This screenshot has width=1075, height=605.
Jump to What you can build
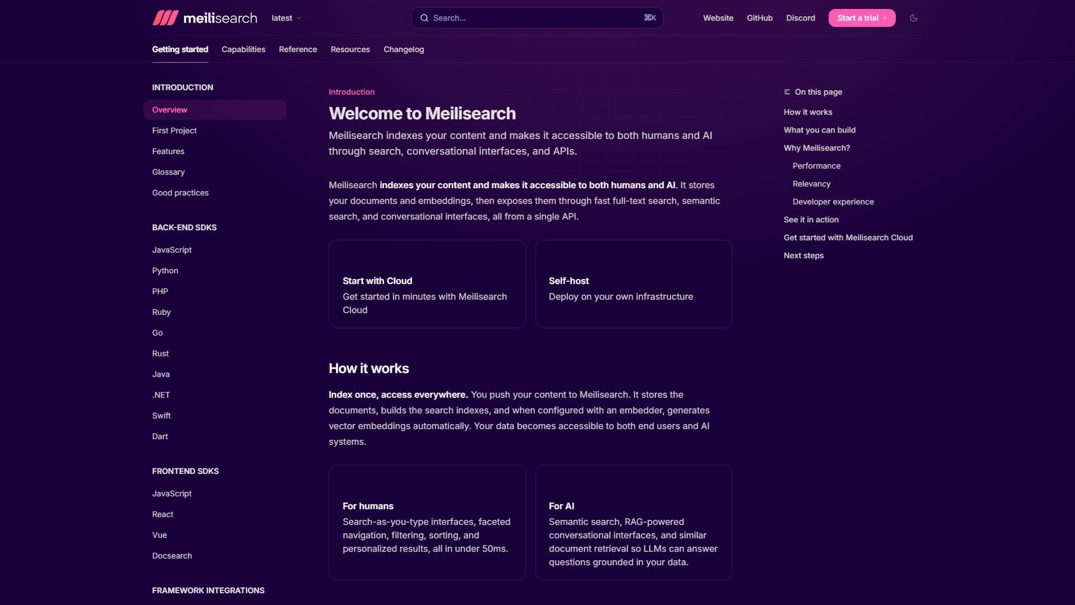click(x=819, y=130)
